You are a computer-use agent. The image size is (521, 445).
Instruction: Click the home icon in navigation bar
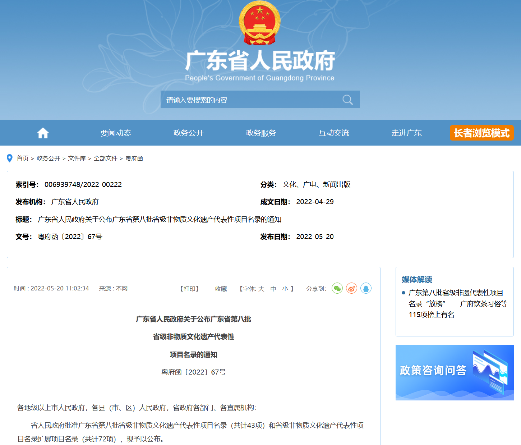(x=43, y=133)
